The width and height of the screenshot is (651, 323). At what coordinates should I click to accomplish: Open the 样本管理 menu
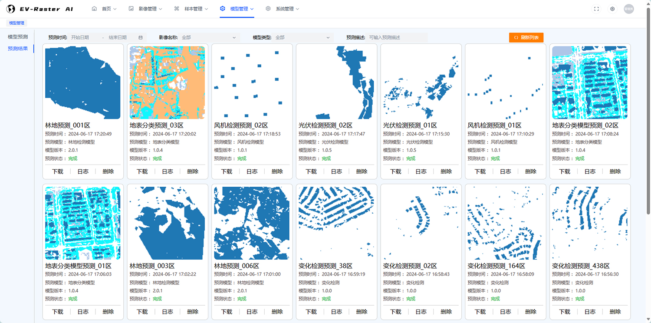191,9
